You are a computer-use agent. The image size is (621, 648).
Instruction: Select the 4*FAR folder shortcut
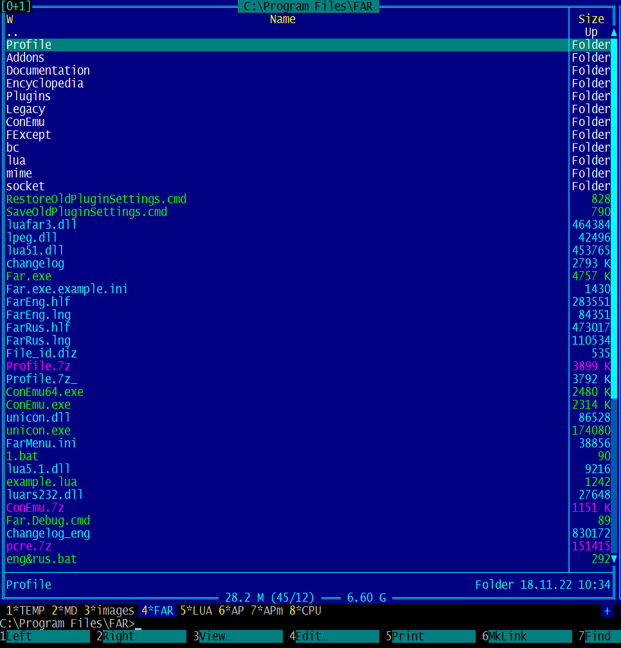coord(157,611)
